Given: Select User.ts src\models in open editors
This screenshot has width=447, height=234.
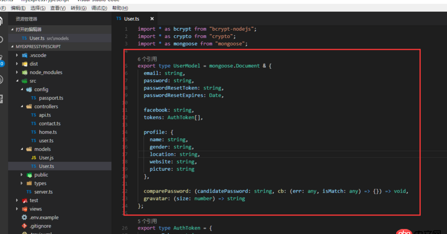Looking at the screenshot, I should 60,38.
